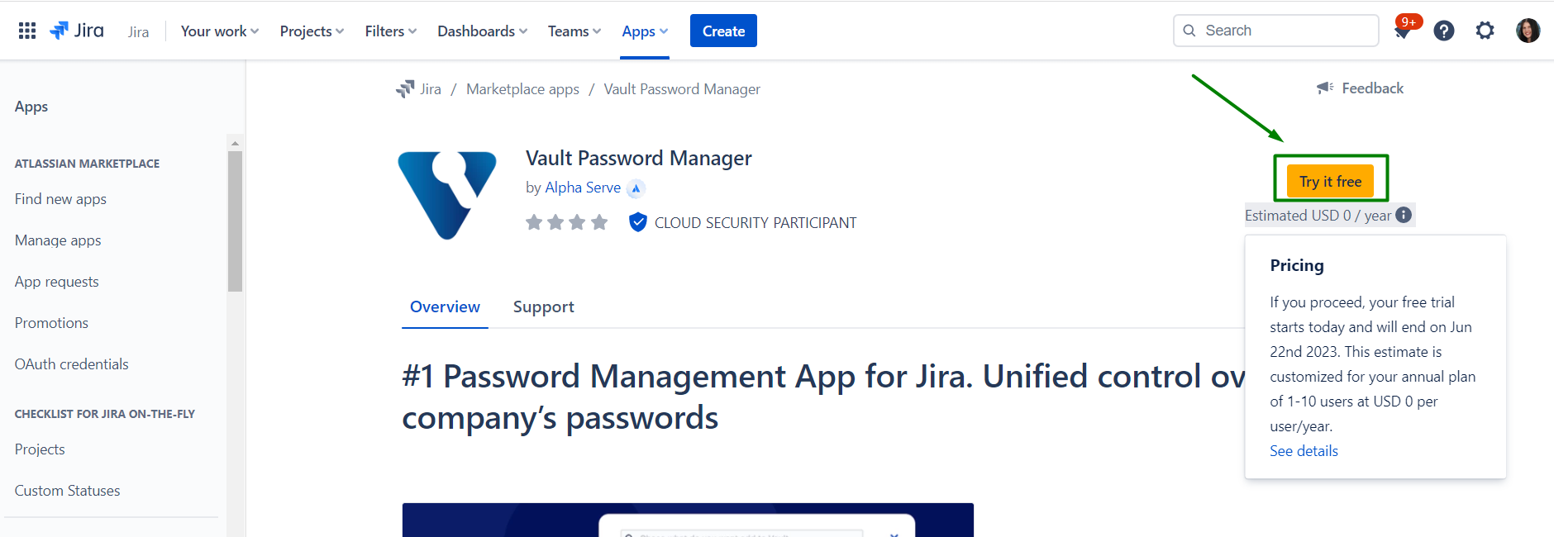Open notifications bell with 9+ badge
1554x537 pixels.
[1404, 31]
